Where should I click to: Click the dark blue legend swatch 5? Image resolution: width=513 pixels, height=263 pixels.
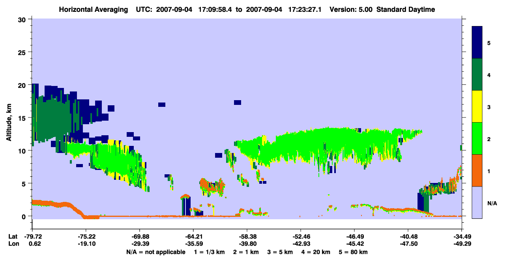[477, 43]
